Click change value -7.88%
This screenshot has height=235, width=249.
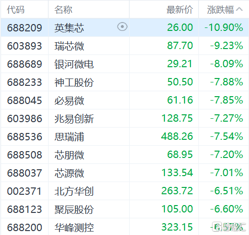click(x=226, y=82)
